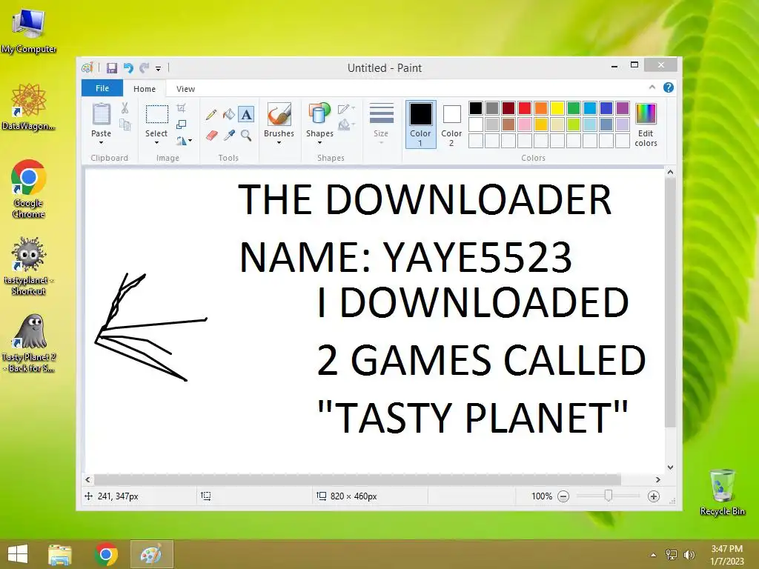Collapse the ribbon with chevron arrow
This screenshot has height=569, width=759.
(x=652, y=87)
